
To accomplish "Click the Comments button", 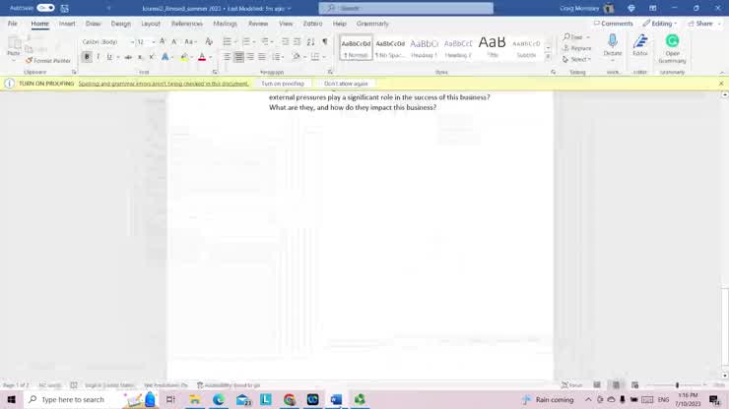I will coord(614,24).
